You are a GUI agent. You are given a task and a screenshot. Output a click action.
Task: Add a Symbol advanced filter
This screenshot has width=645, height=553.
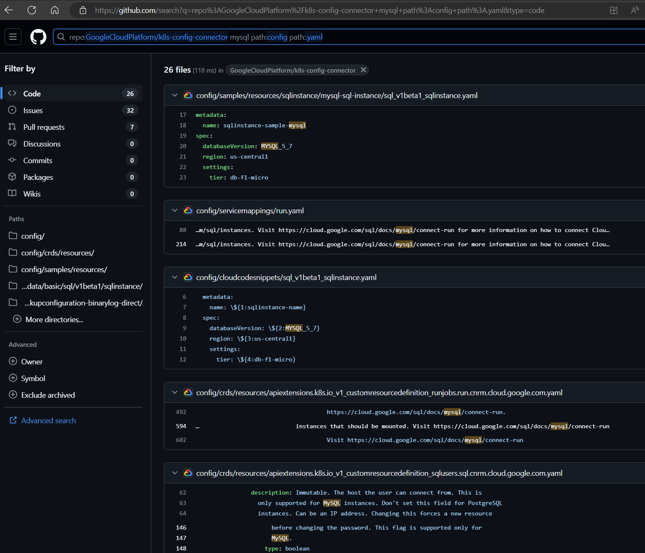coord(73,378)
